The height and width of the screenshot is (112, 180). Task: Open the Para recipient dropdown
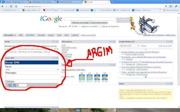click(x=32, y=70)
